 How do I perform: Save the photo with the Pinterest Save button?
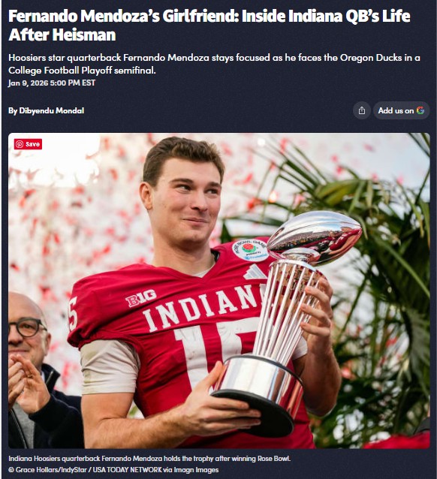coord(28,144)
